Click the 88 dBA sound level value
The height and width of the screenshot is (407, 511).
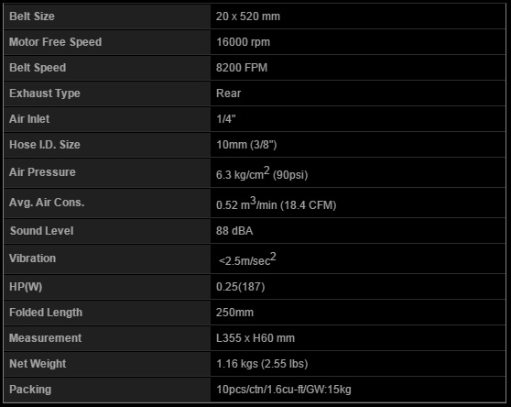[x=234, y=231]
